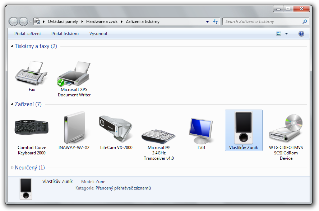The height and width of the screenshot is (211, 319).
Task: Select Vlastíkův Zuník Zune player icon
Action: (x=244, y=128)
